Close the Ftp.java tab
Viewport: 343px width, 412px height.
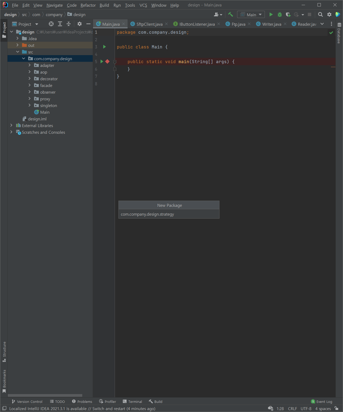point(249,24)
